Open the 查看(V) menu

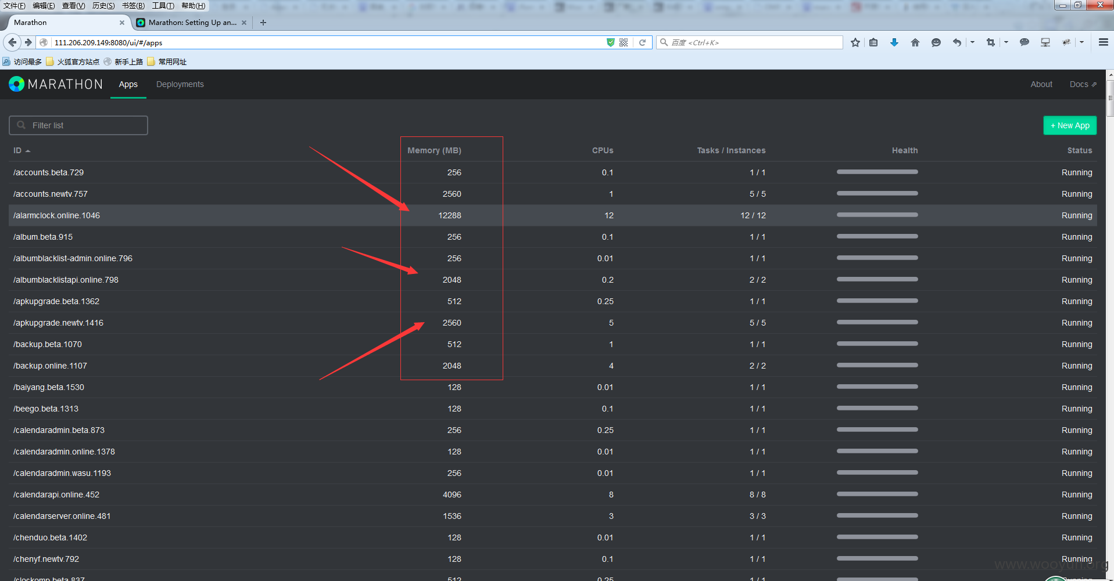coord(74,5)
